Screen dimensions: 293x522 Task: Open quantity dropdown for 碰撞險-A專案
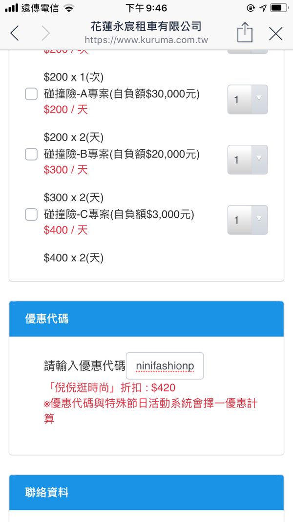click(x=248, y=99)
